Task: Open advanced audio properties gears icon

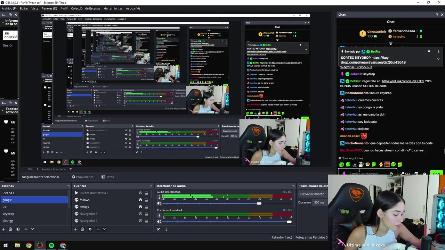Action: tap(158, 229)
